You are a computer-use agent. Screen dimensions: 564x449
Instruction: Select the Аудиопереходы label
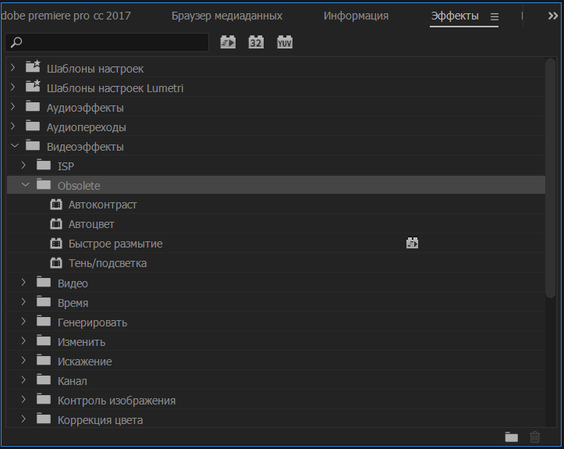coord(87,127)
